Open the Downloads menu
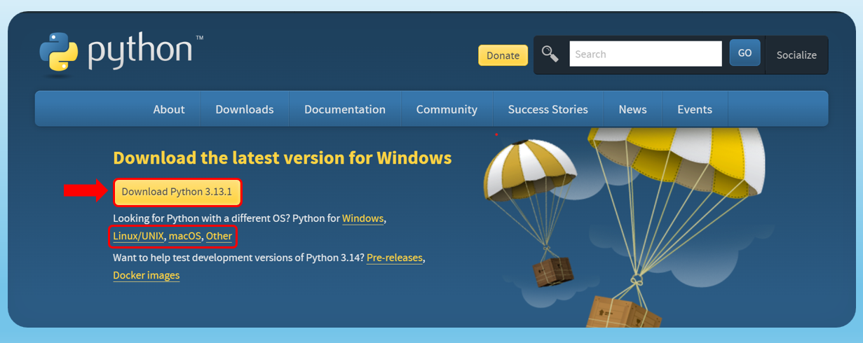The width and height of the screenshot is (863, 343). point(245,109)
